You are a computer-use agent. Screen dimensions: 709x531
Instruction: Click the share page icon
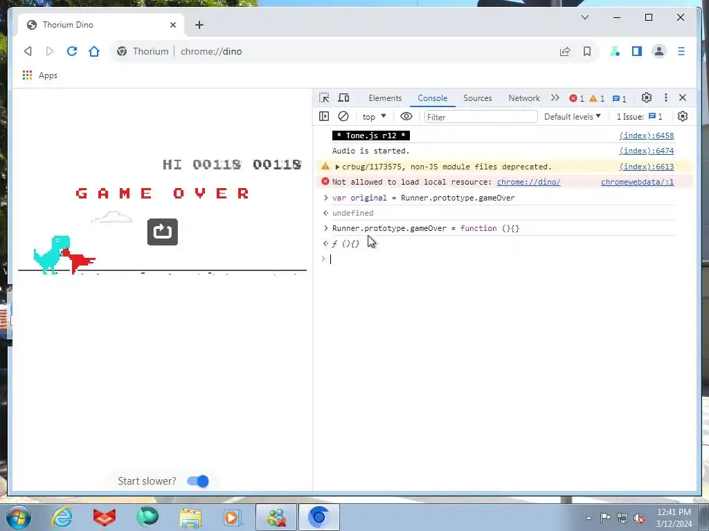(565, 51)
